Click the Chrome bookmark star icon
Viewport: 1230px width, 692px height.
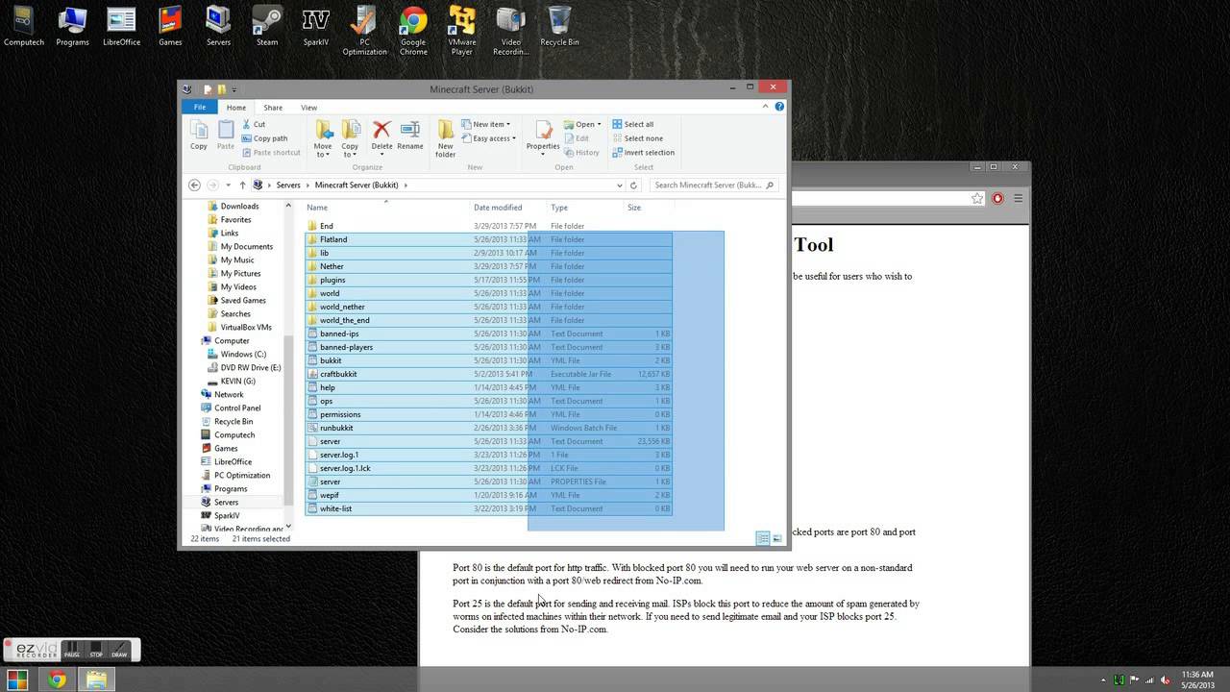(x=977, y=198)
